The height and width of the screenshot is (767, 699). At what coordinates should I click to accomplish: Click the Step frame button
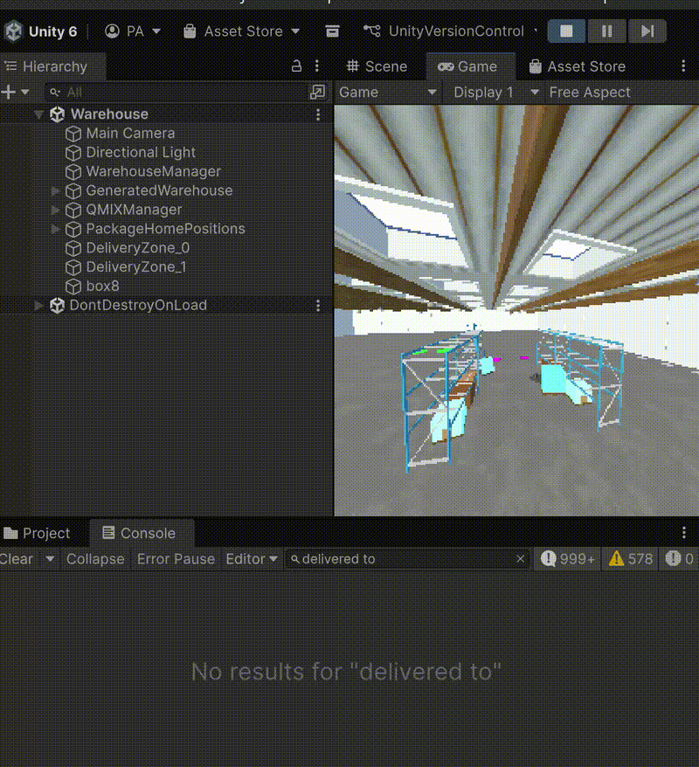pos(647,31)
